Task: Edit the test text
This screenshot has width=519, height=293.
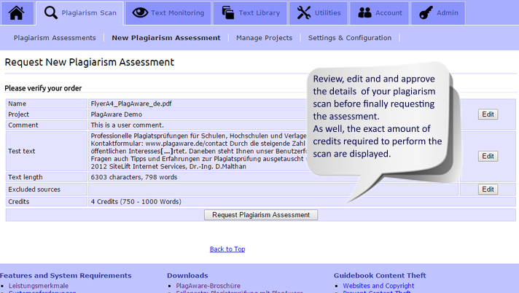Action: [x=488, y=156]
